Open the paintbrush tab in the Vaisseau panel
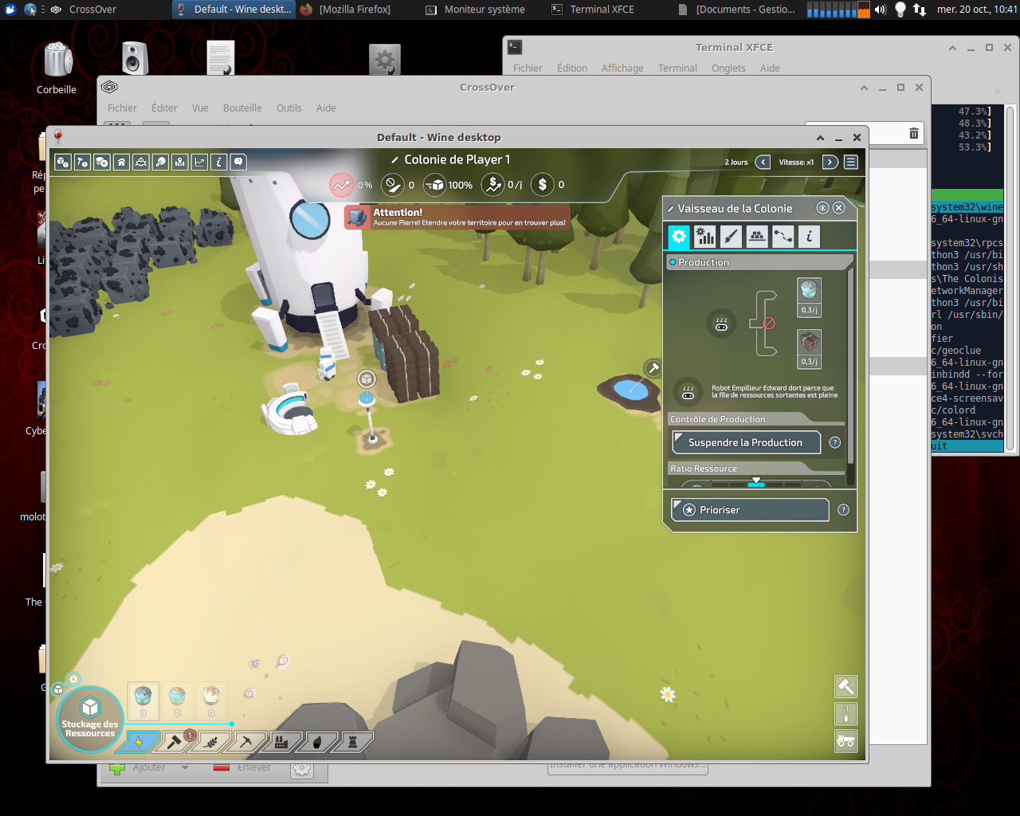 pyautogui.click(x=730, y=236)
